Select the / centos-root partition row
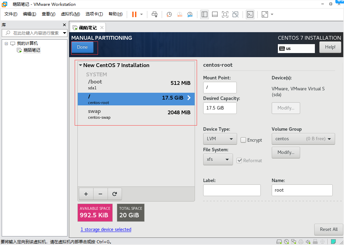Screen dimensions: 344x245 (x=136, y=99)
